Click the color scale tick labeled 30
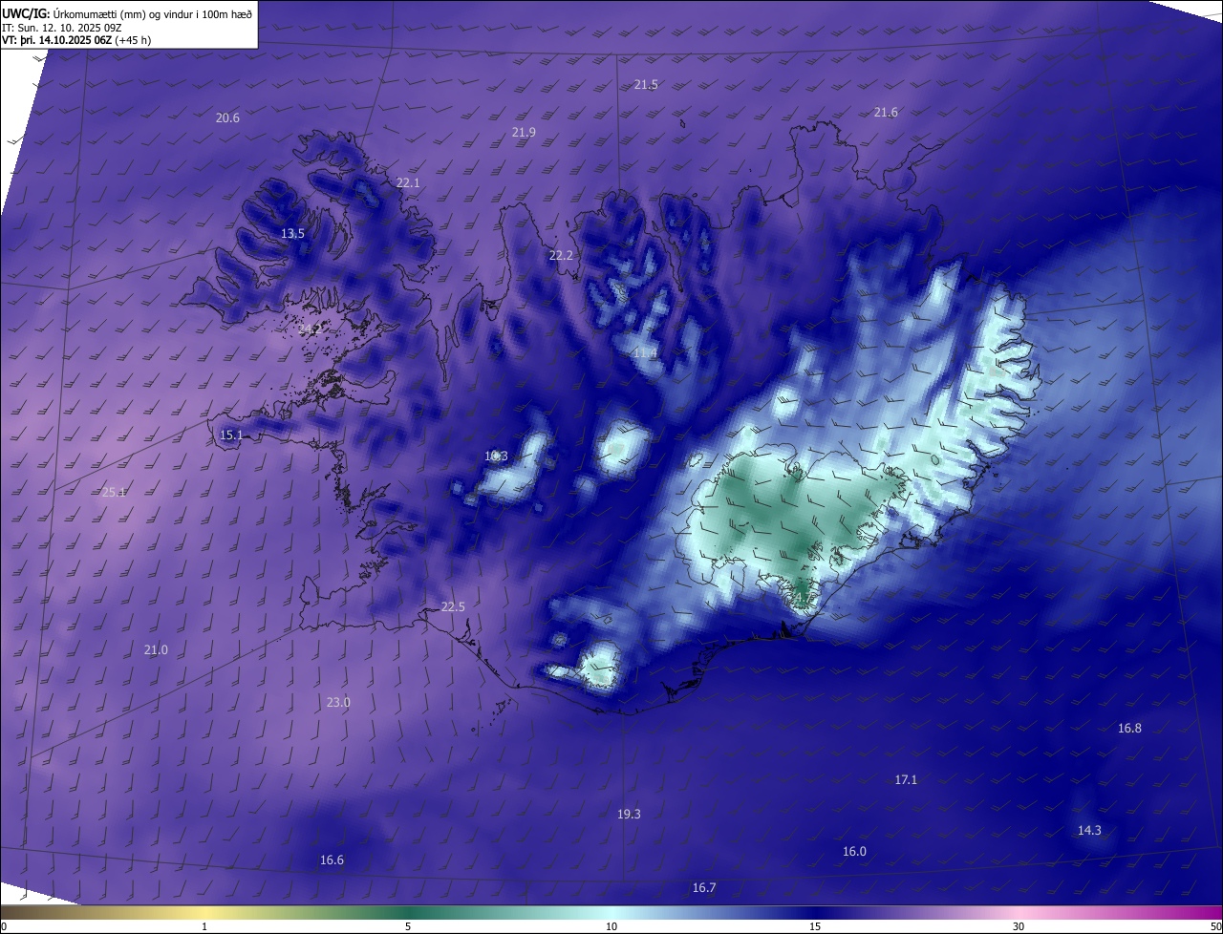The width and height of the screenshot is (1223, 934). pyautogui.click(x=1019, y=926)
